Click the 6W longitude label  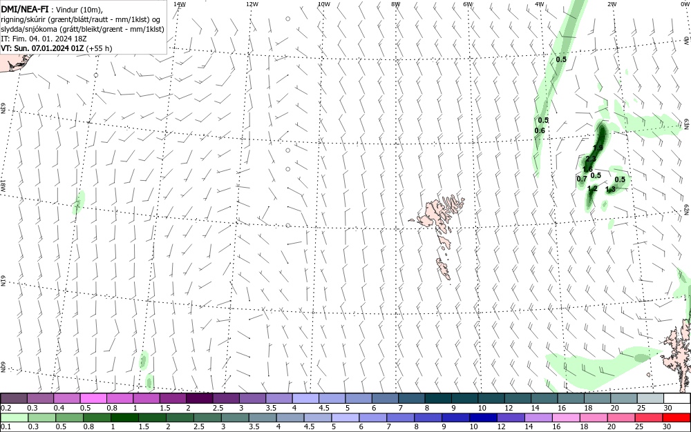pyautogui.click(x=468, y=4)
